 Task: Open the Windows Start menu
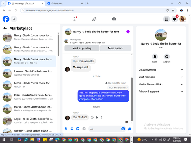click(4, 140)
